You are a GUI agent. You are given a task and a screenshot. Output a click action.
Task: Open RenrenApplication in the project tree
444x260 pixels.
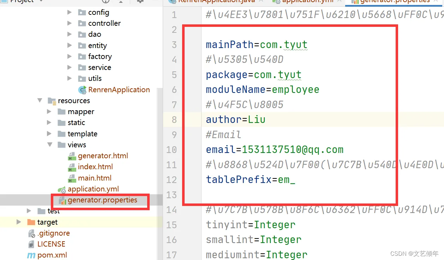click(119, 90)
